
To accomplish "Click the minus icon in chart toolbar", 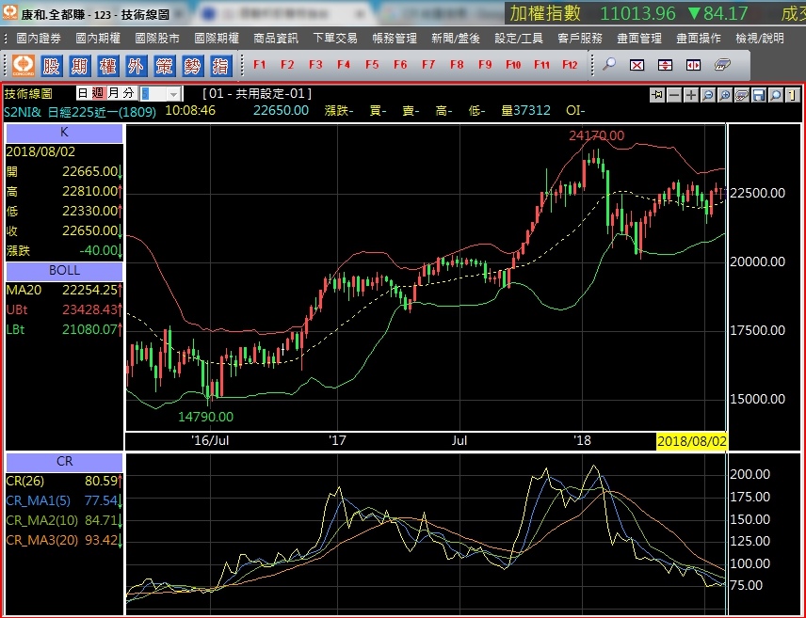I will click(x=674, y=95).
